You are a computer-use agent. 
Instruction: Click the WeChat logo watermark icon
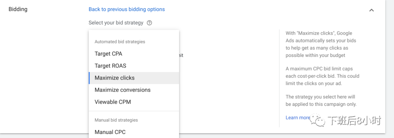[x=318, y=121]
